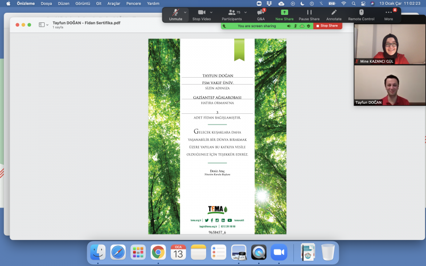Open the Dosya menu in menu bar
426x266 pixels.
click(46, 3)
